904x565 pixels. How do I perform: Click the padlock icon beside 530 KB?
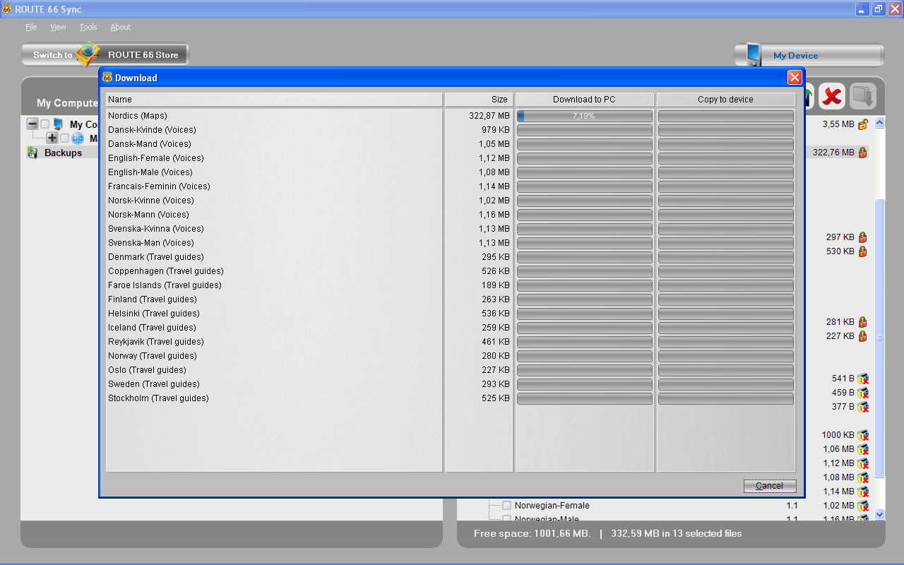point(862,251)
